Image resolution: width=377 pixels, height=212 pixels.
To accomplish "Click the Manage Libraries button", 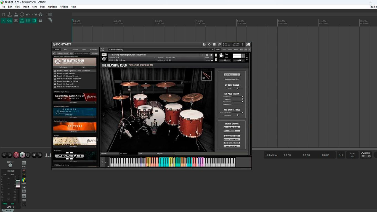I will tap(63, 54).
